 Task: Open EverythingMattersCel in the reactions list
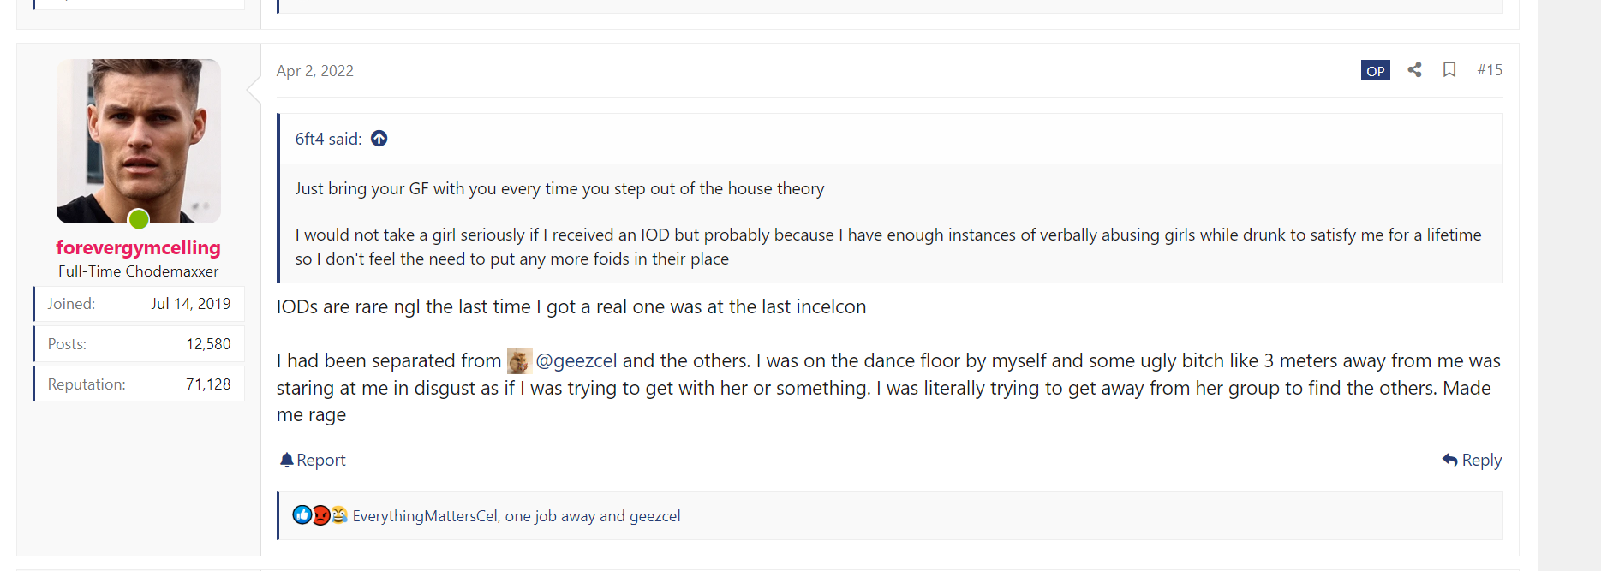425,516
